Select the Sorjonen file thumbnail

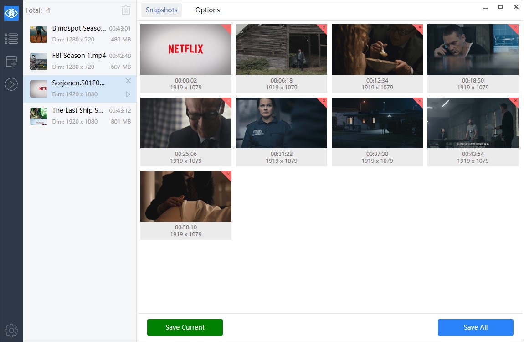[39, 89]
